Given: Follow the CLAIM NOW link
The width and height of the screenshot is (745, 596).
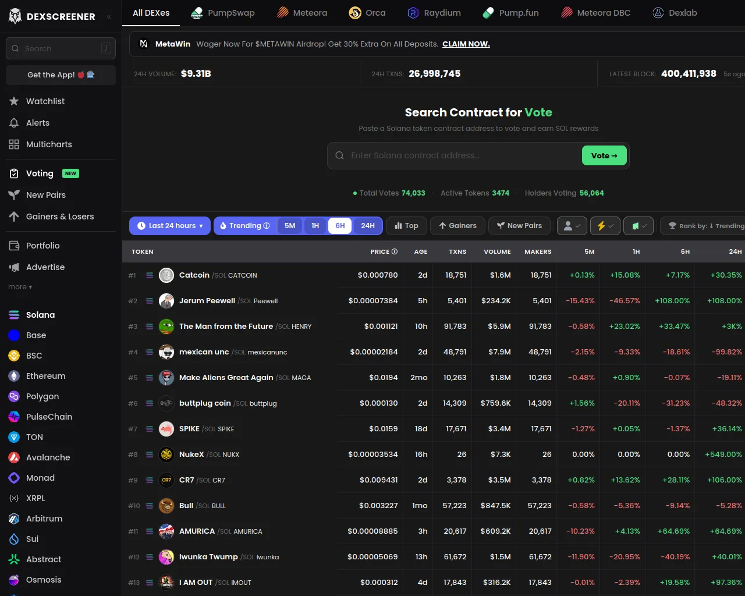Looking at the screenshot, I should 466,44.
